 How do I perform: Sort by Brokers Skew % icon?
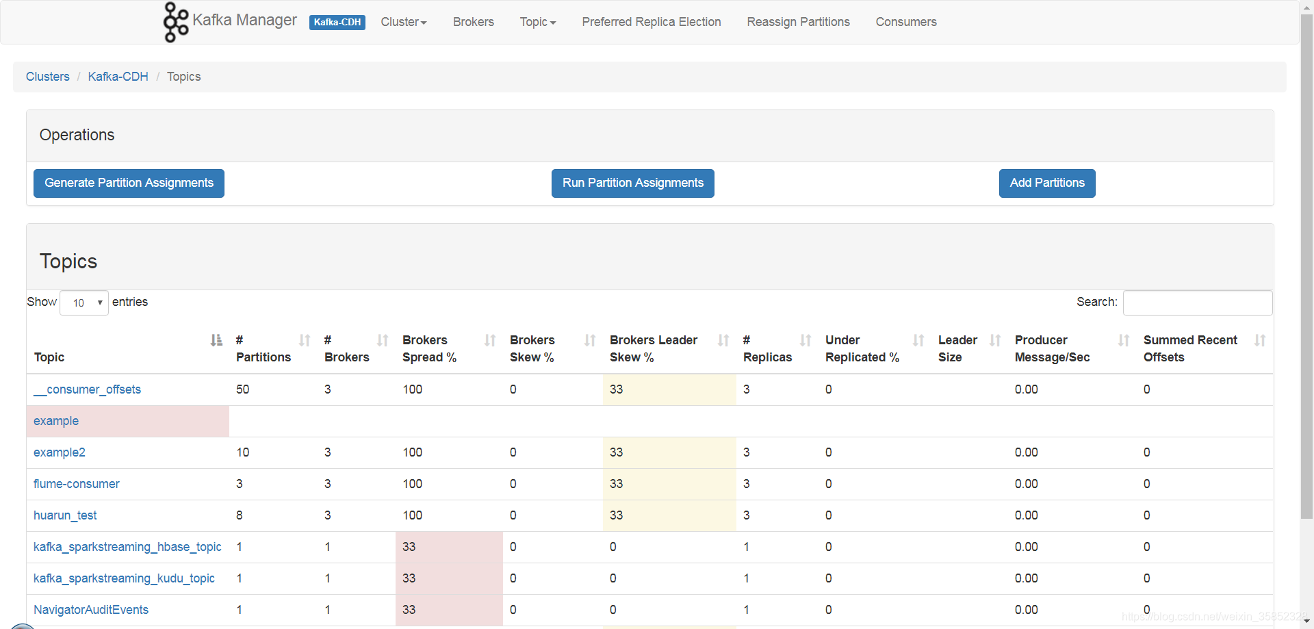pyautogui.click(x=590, y=340)
